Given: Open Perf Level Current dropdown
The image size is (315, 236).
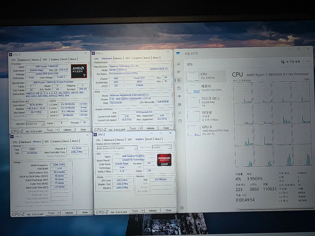Looking at the screenshot, I should pyautogui.click(x=162, y=147).
